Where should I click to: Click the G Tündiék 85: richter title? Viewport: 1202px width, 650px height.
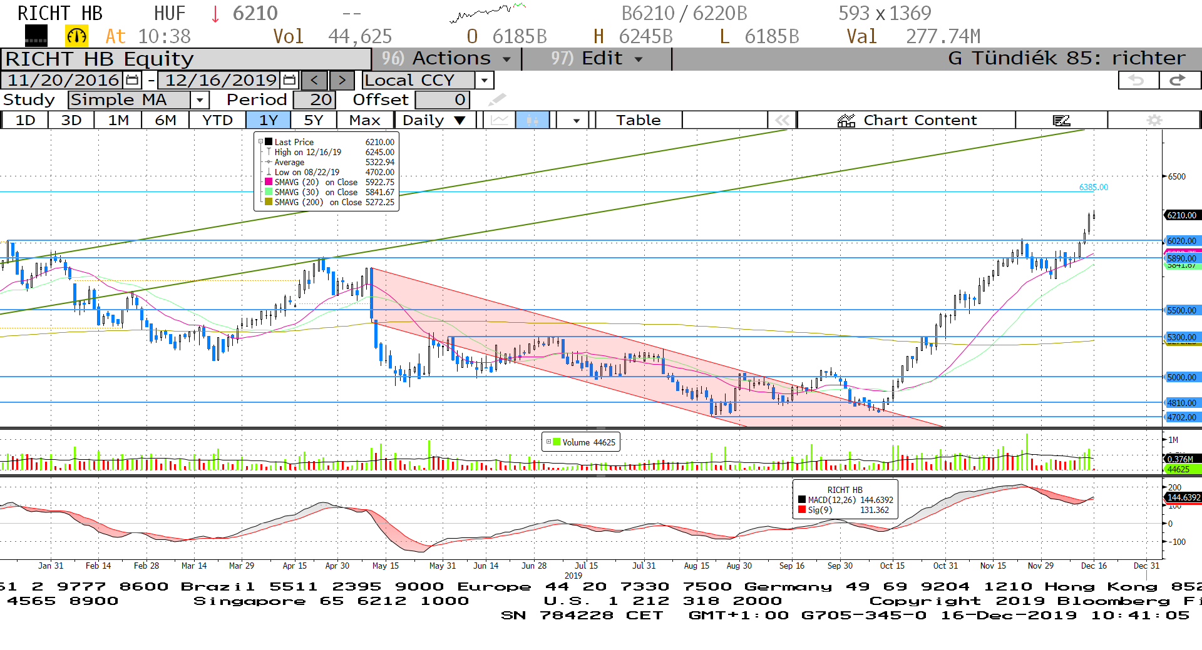click(1067, 58)
